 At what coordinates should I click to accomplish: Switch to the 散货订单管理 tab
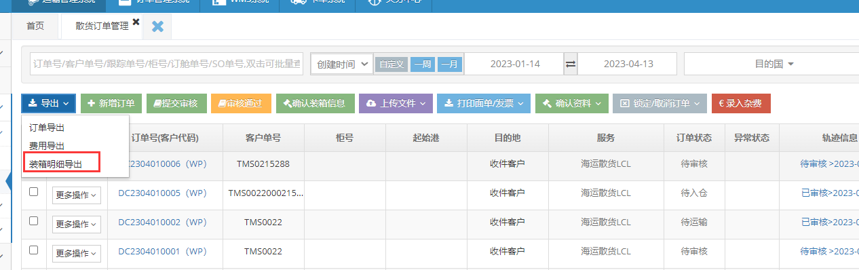tap(102, 26)
